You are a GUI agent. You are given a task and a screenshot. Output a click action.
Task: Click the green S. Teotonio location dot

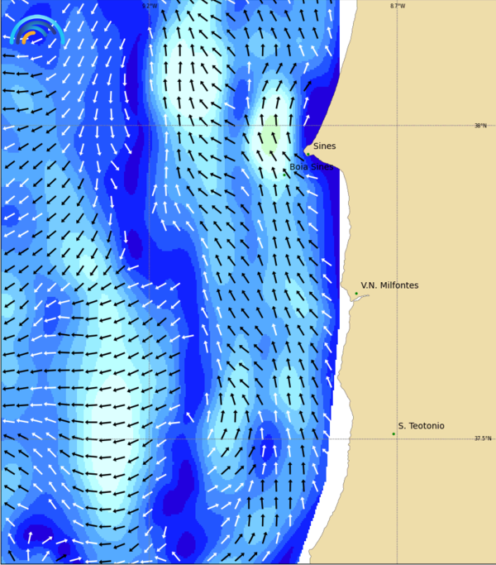click(x=393, y=433)
